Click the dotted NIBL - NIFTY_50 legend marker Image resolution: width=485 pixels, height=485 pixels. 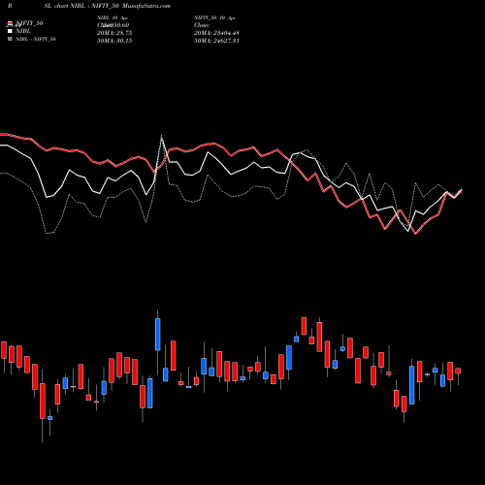tap(10, 39)
